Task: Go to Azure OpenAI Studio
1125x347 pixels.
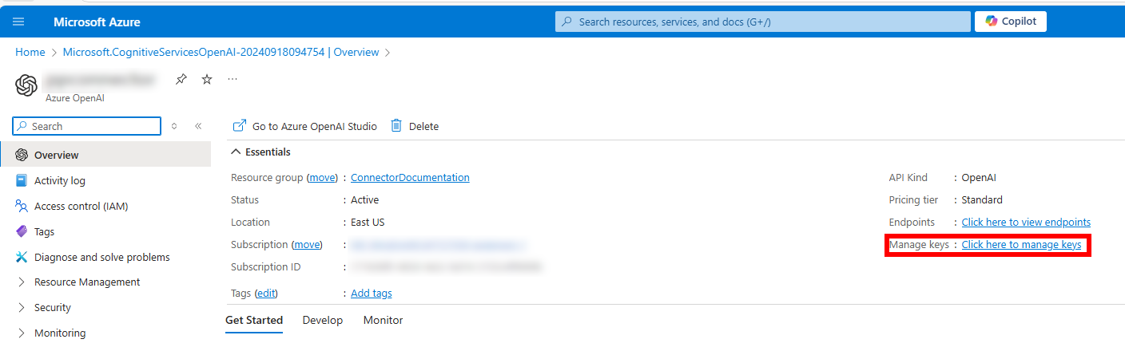Action: coord(304,126)
